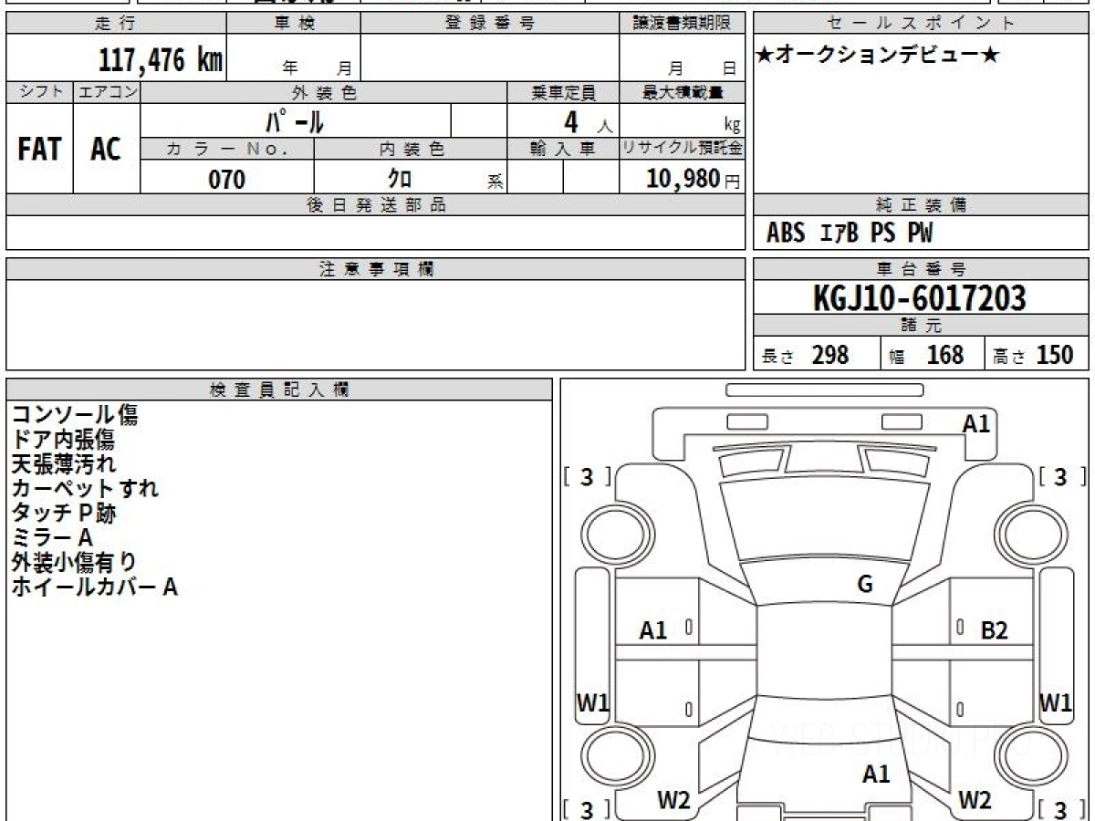This screenshot has height=821, width=1095.
Task: Select the color number 070
Action: 227,179
